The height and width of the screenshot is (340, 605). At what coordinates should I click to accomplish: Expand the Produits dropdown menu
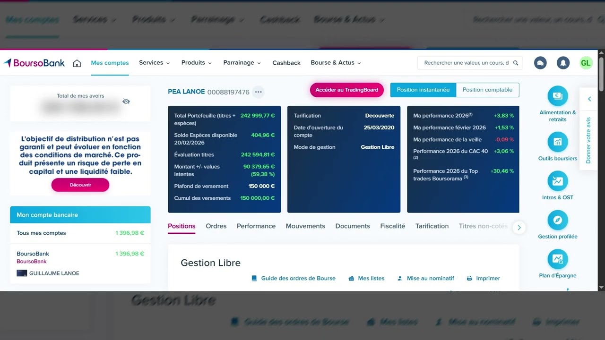(x=197, y=63)
